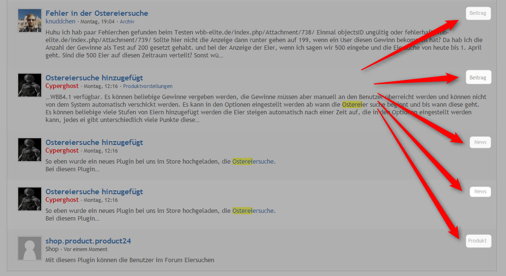
Task: Go to the Archiv forum link
Action: click(127, 22)
